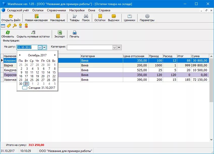Sort by 'Приход' column header
The height and width of the screenshot is (154, 214).
click(156, 56)
